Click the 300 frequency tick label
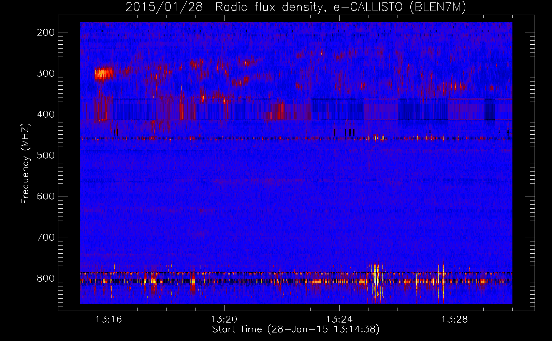Image resolution: width=552 pixels, height=341 pixels. tap(45, 73)
